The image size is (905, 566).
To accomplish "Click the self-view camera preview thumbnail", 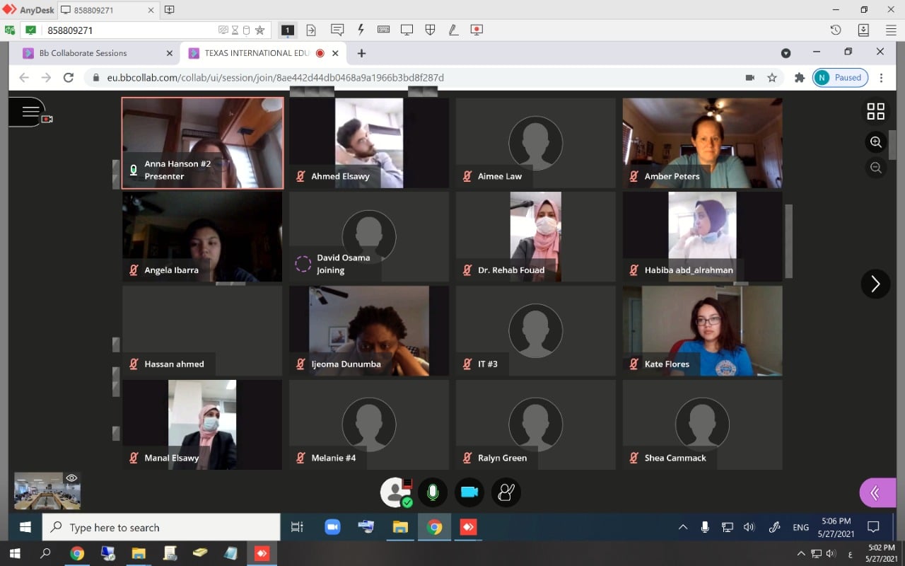I will point(47,491).
